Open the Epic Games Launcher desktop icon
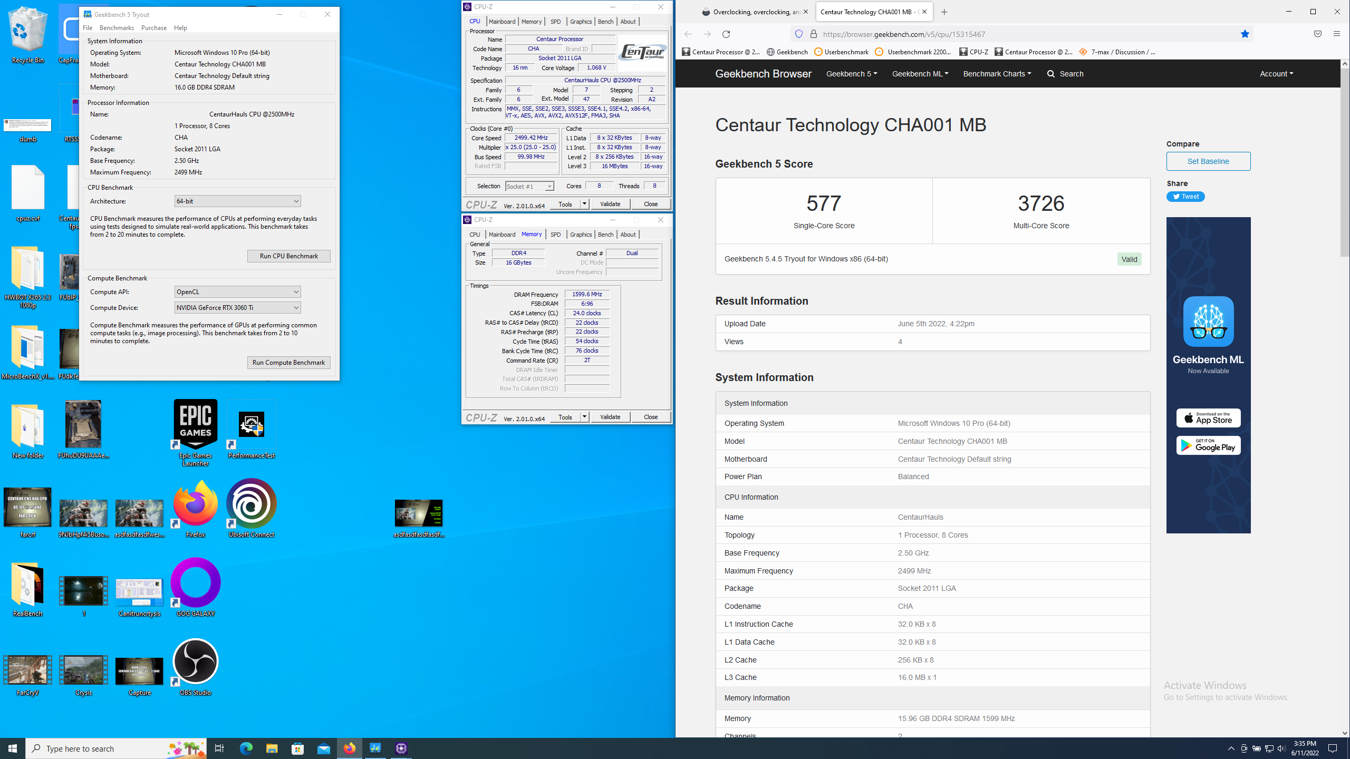This screenshot has height=759, width=1350. 195,433
